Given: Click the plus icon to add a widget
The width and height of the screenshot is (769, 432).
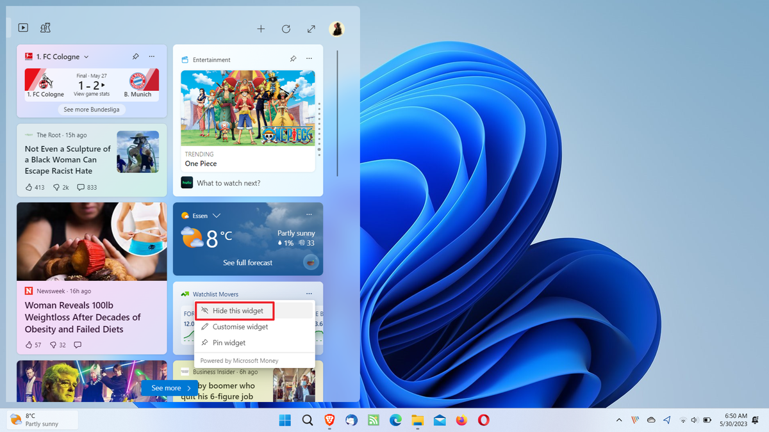Looking at the screenshot, I should [261, 28].
